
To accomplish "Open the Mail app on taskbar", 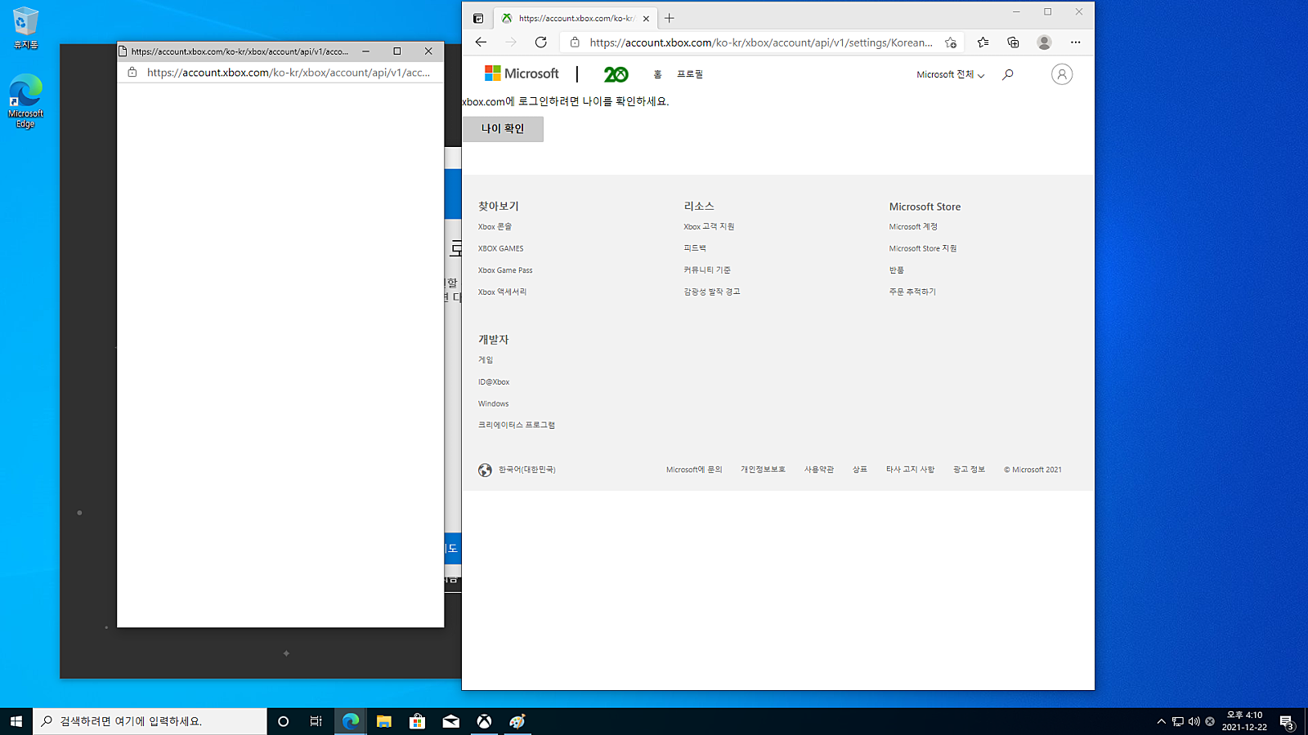I will click(x=450, y=721).
